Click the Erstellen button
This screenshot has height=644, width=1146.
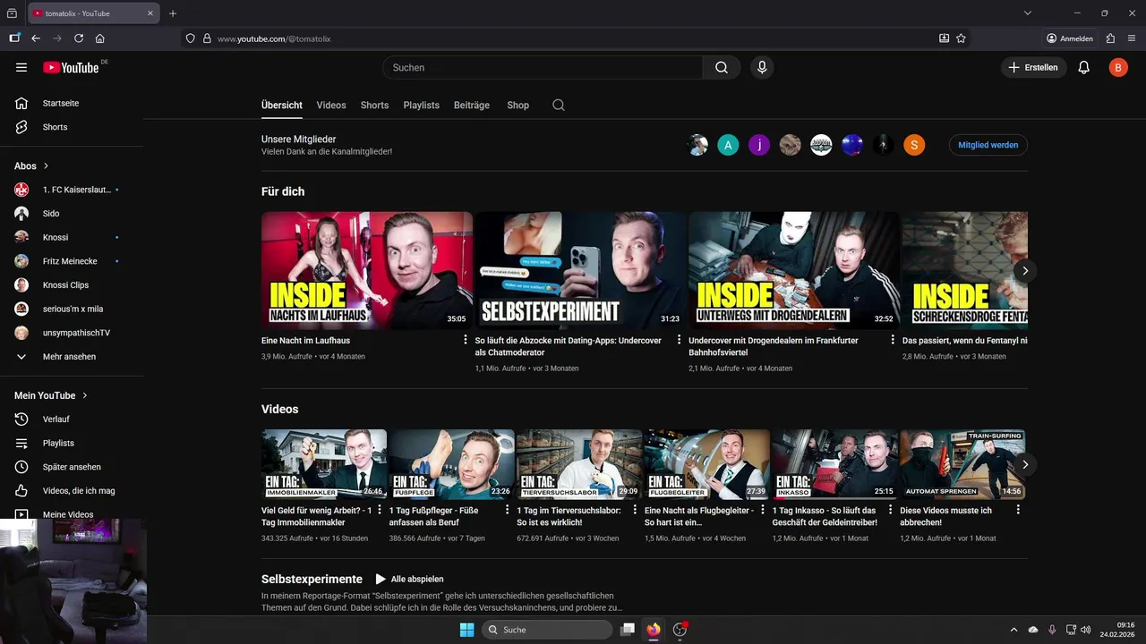1034,67
